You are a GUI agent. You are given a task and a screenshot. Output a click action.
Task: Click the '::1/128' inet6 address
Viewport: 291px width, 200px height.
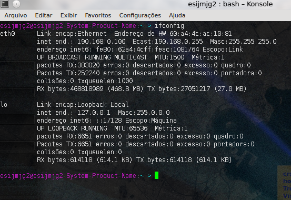(109, 121)
